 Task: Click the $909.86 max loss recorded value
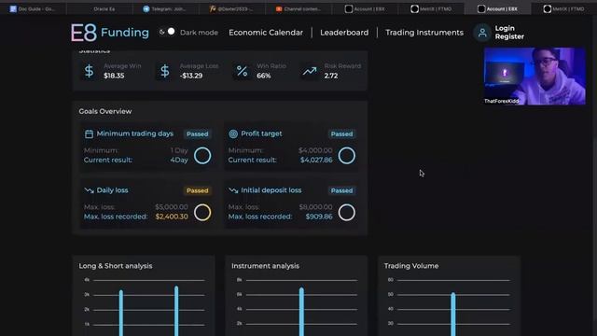coord(319,217)
